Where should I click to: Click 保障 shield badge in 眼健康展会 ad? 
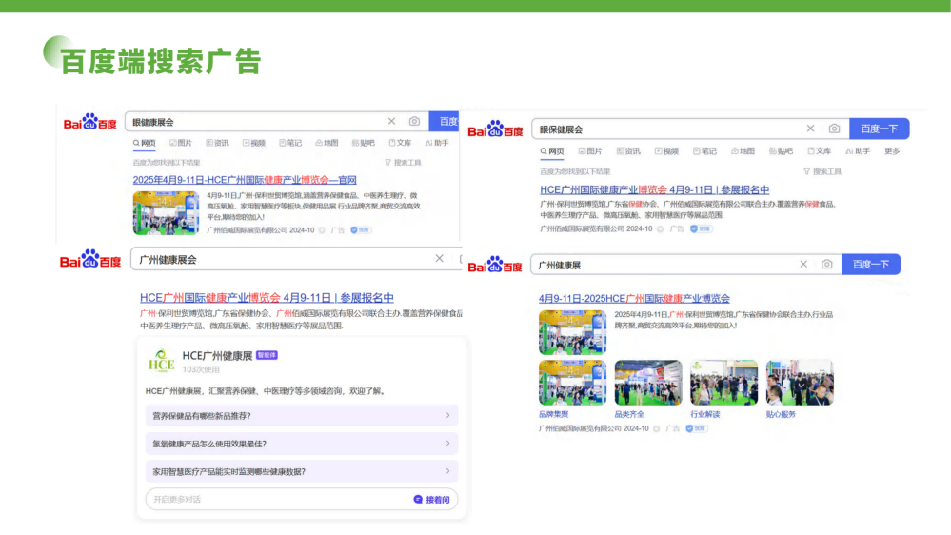point(360,229)
